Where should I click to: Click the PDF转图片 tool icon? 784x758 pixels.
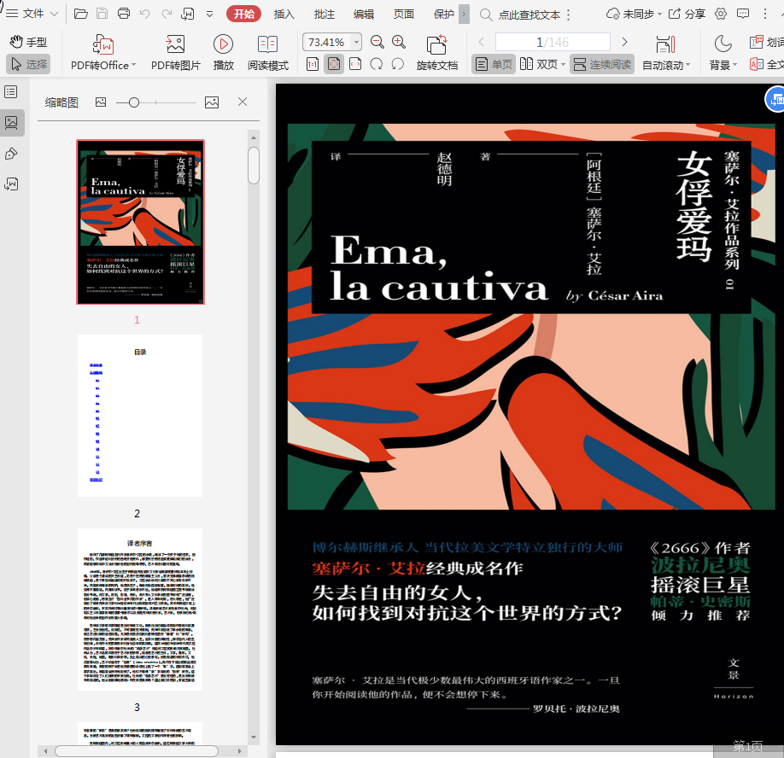[176, 45]
